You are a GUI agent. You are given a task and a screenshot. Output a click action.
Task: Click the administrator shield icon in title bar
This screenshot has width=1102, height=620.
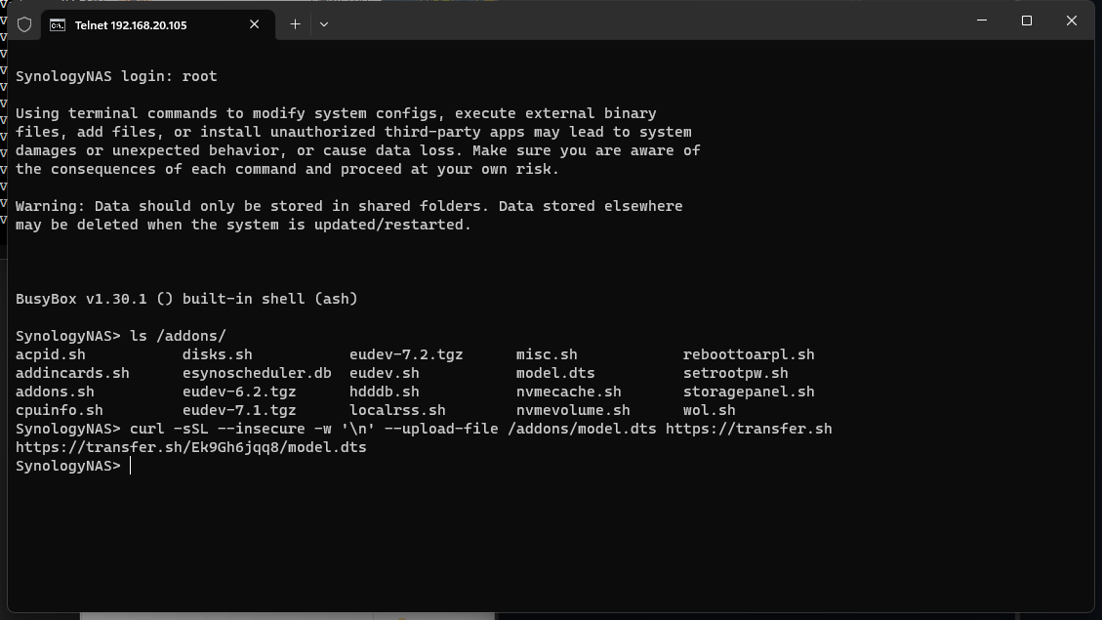pyautogui.click(x=24, y=24)
